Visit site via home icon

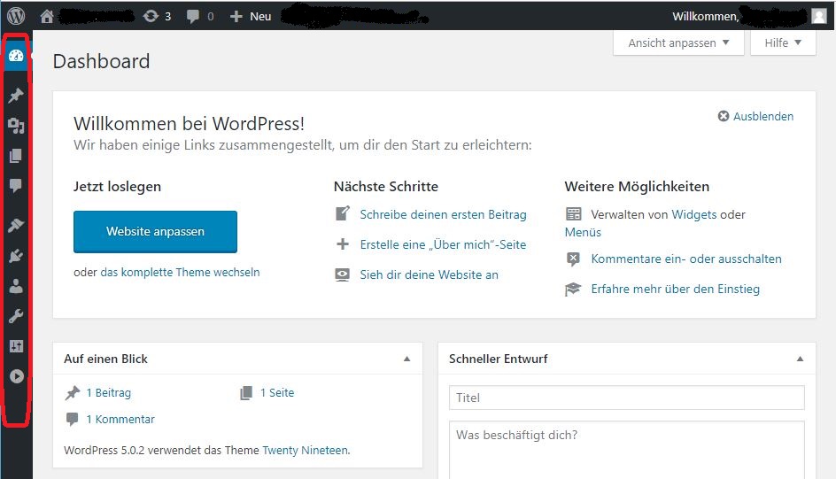pos(47,17)
